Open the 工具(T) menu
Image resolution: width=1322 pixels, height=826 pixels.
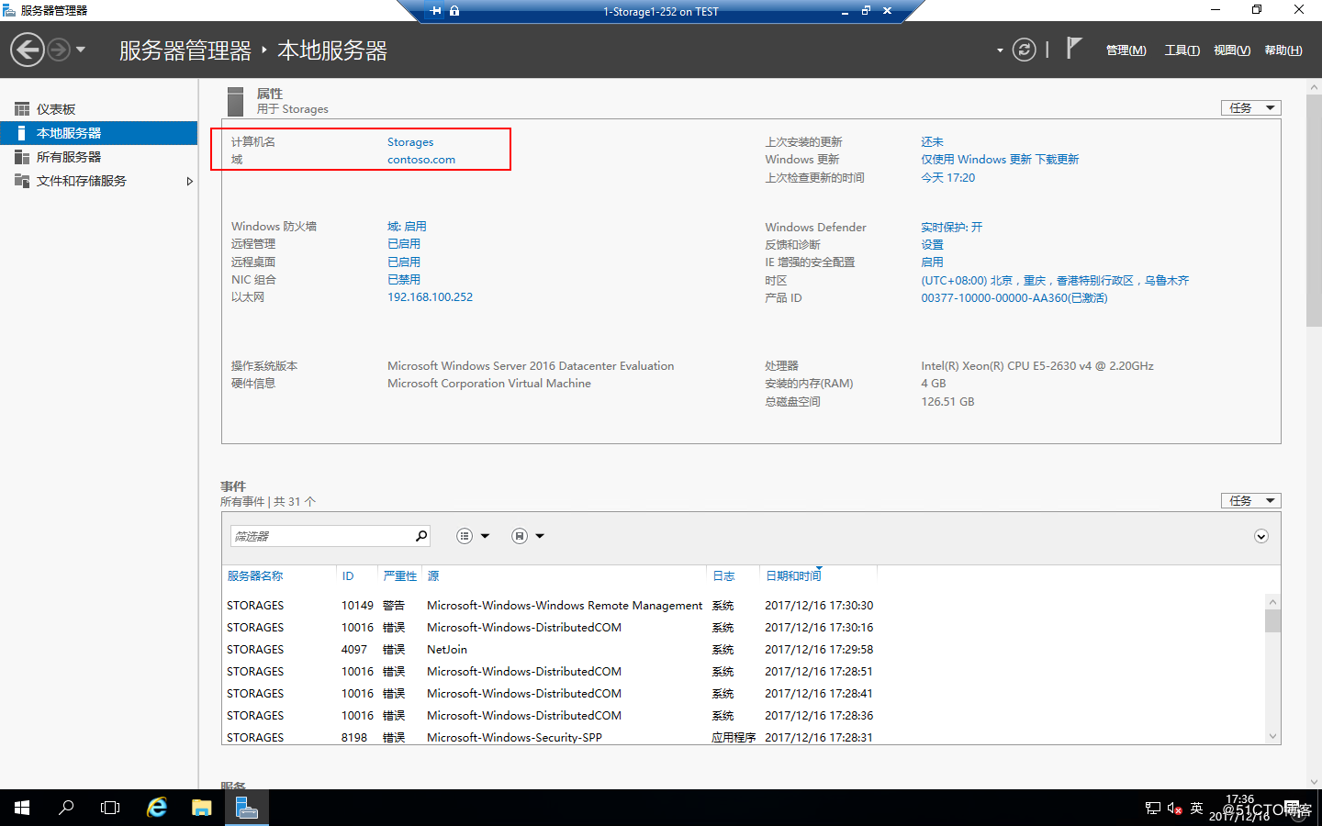[1182, 50]
